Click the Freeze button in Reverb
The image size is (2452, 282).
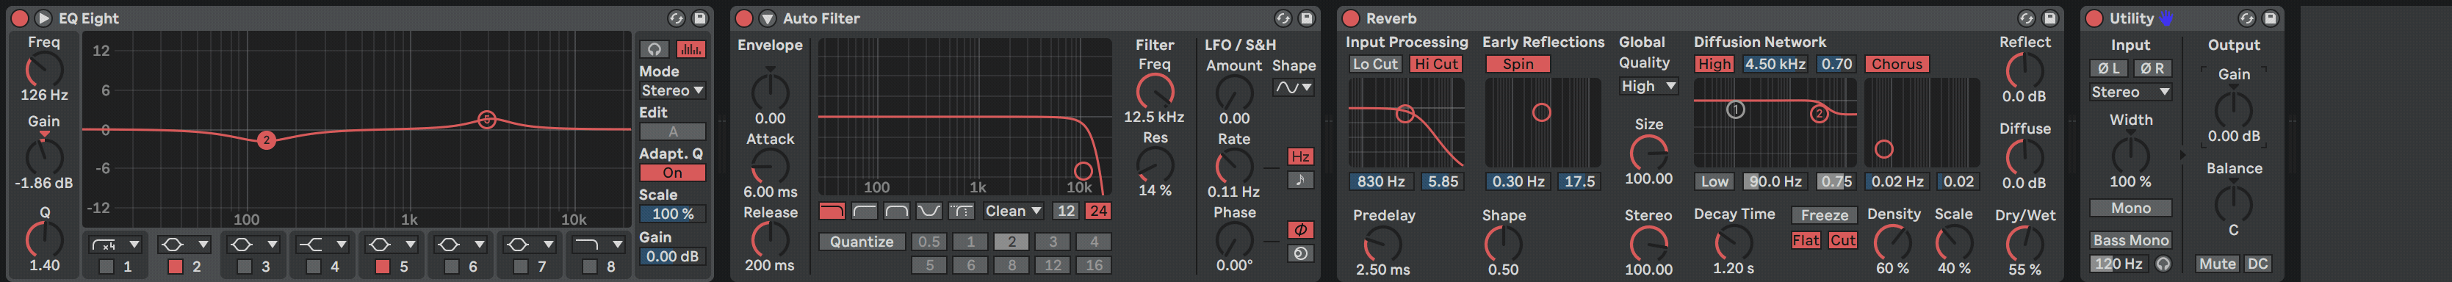pyautogui.click(x=1824, y=215)
